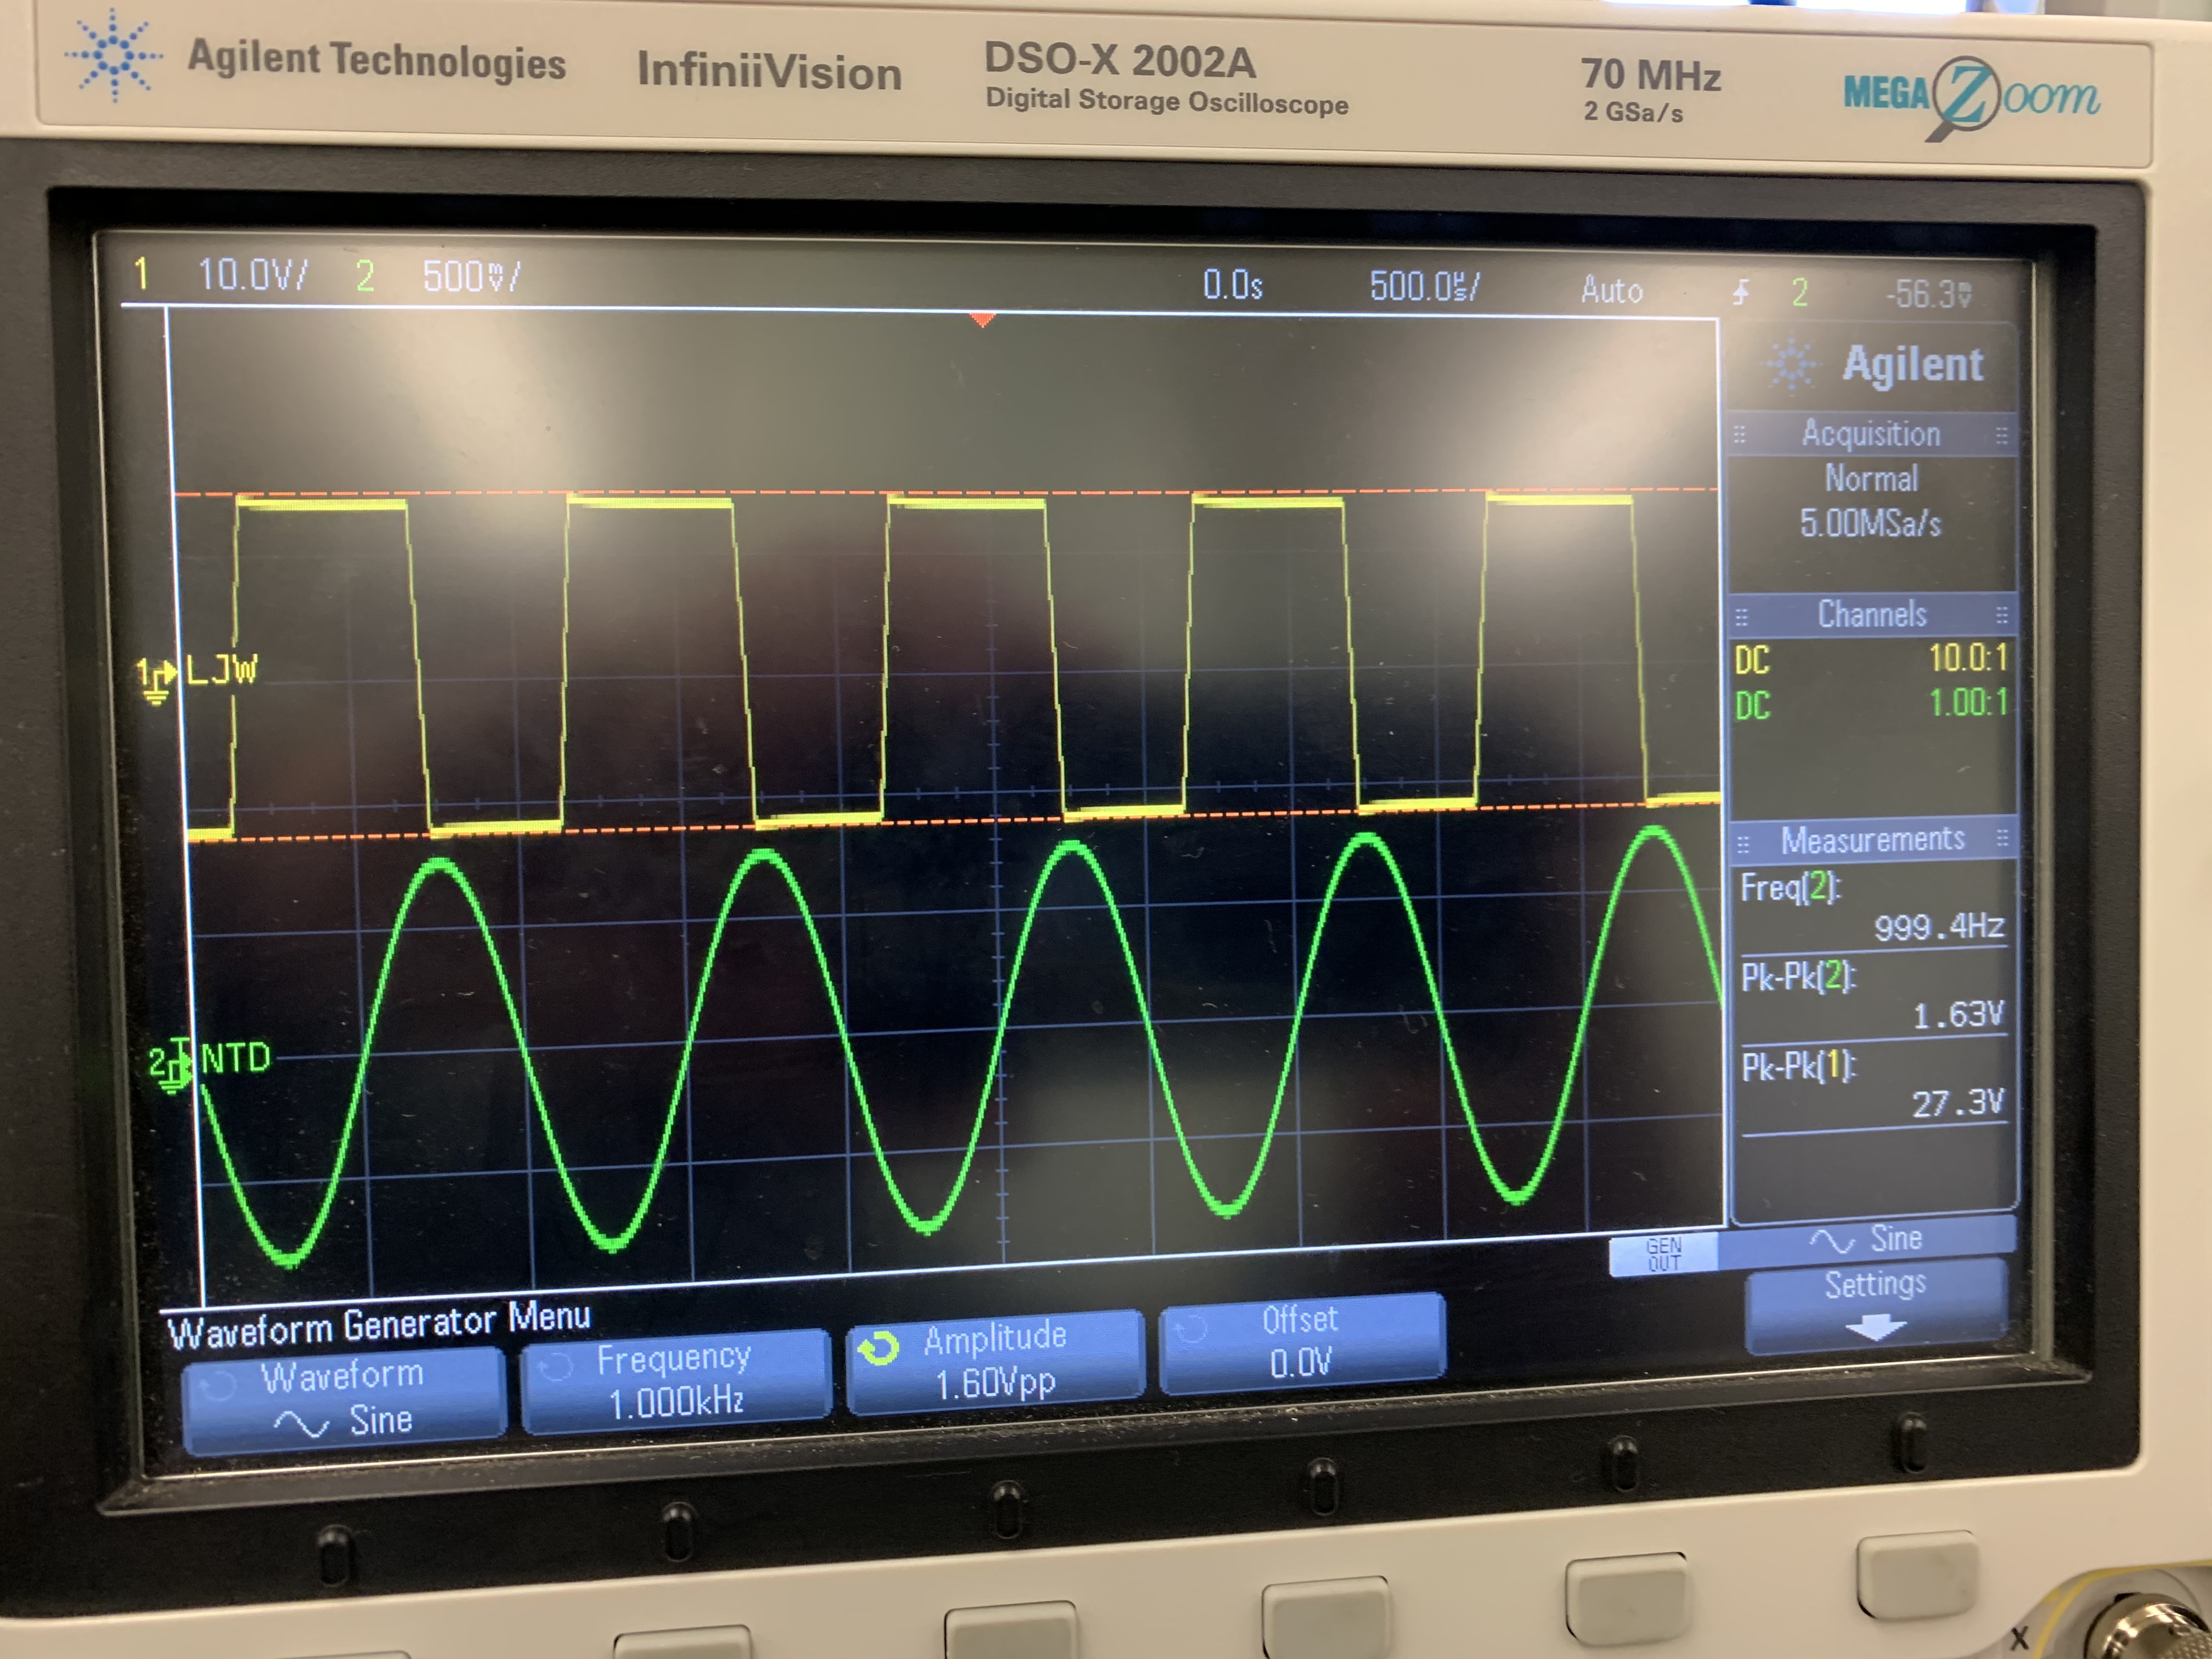Click the green channel 2 indicator beside 500 scale
This screenshot has width=2212, height=1659.
pyautogui.click(x=365, y=276)
